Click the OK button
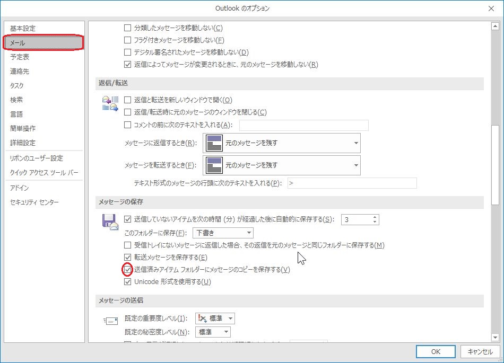The image size is (504, 363). coord(436,352)
